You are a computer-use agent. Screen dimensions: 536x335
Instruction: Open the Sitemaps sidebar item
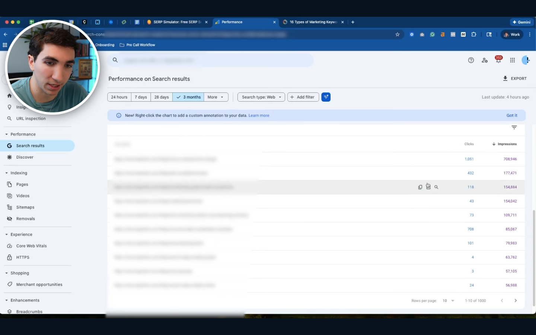click(x=25, y=207)
